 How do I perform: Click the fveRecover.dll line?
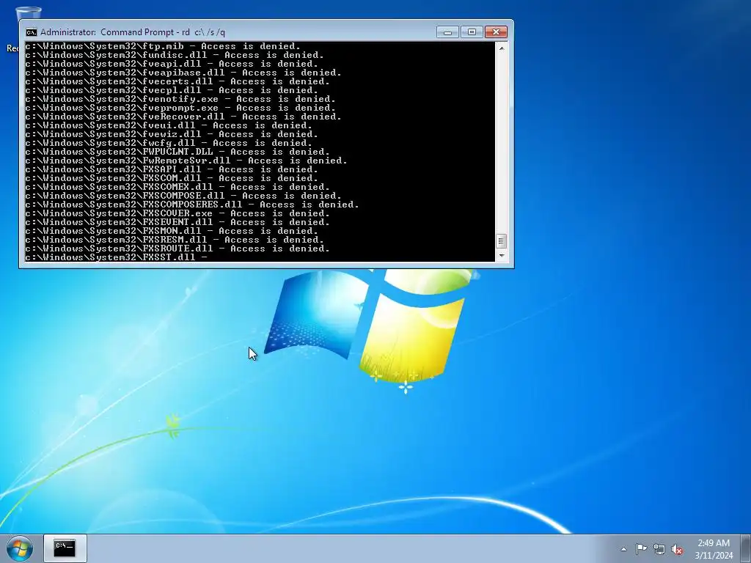pyautogui.click(x=183, y=117)
